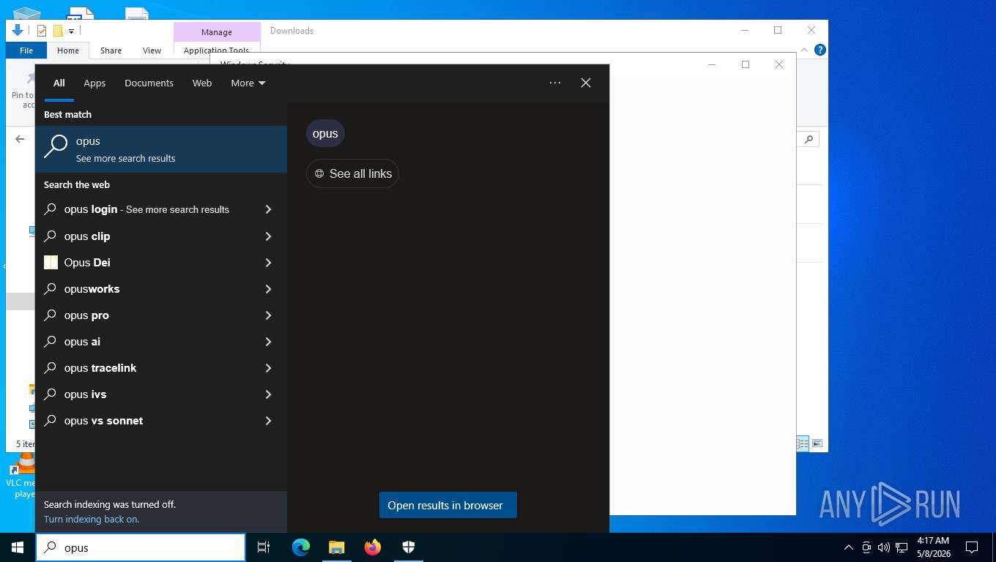Click the See all links button

point(352,173)
